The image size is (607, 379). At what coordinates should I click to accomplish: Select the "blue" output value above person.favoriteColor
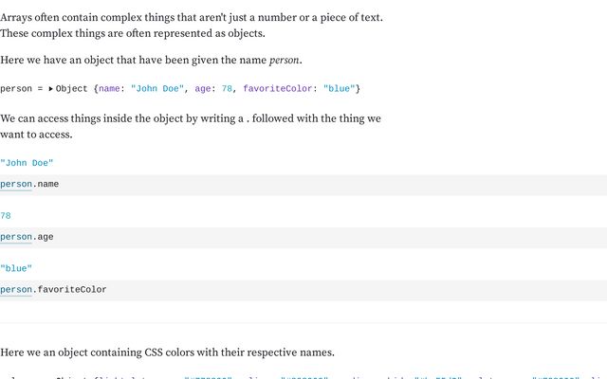click(16, 268)
